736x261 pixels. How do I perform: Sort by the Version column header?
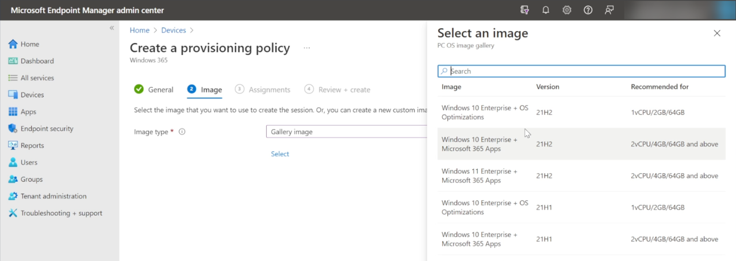[x=548, y=87]
